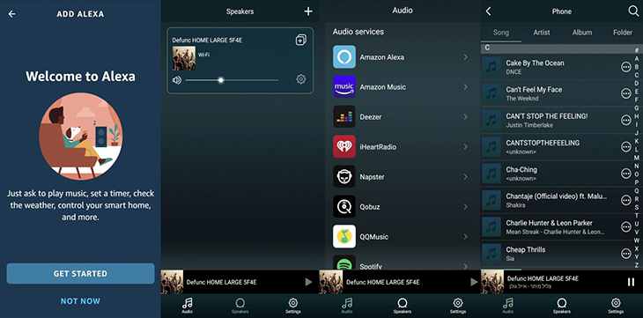Switch to the Artist tab
The height and width of the screenshot is (318, 643).
(542, 33)
